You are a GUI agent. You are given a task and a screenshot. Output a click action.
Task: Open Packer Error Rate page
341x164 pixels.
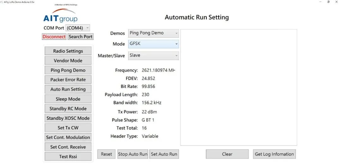68,80
